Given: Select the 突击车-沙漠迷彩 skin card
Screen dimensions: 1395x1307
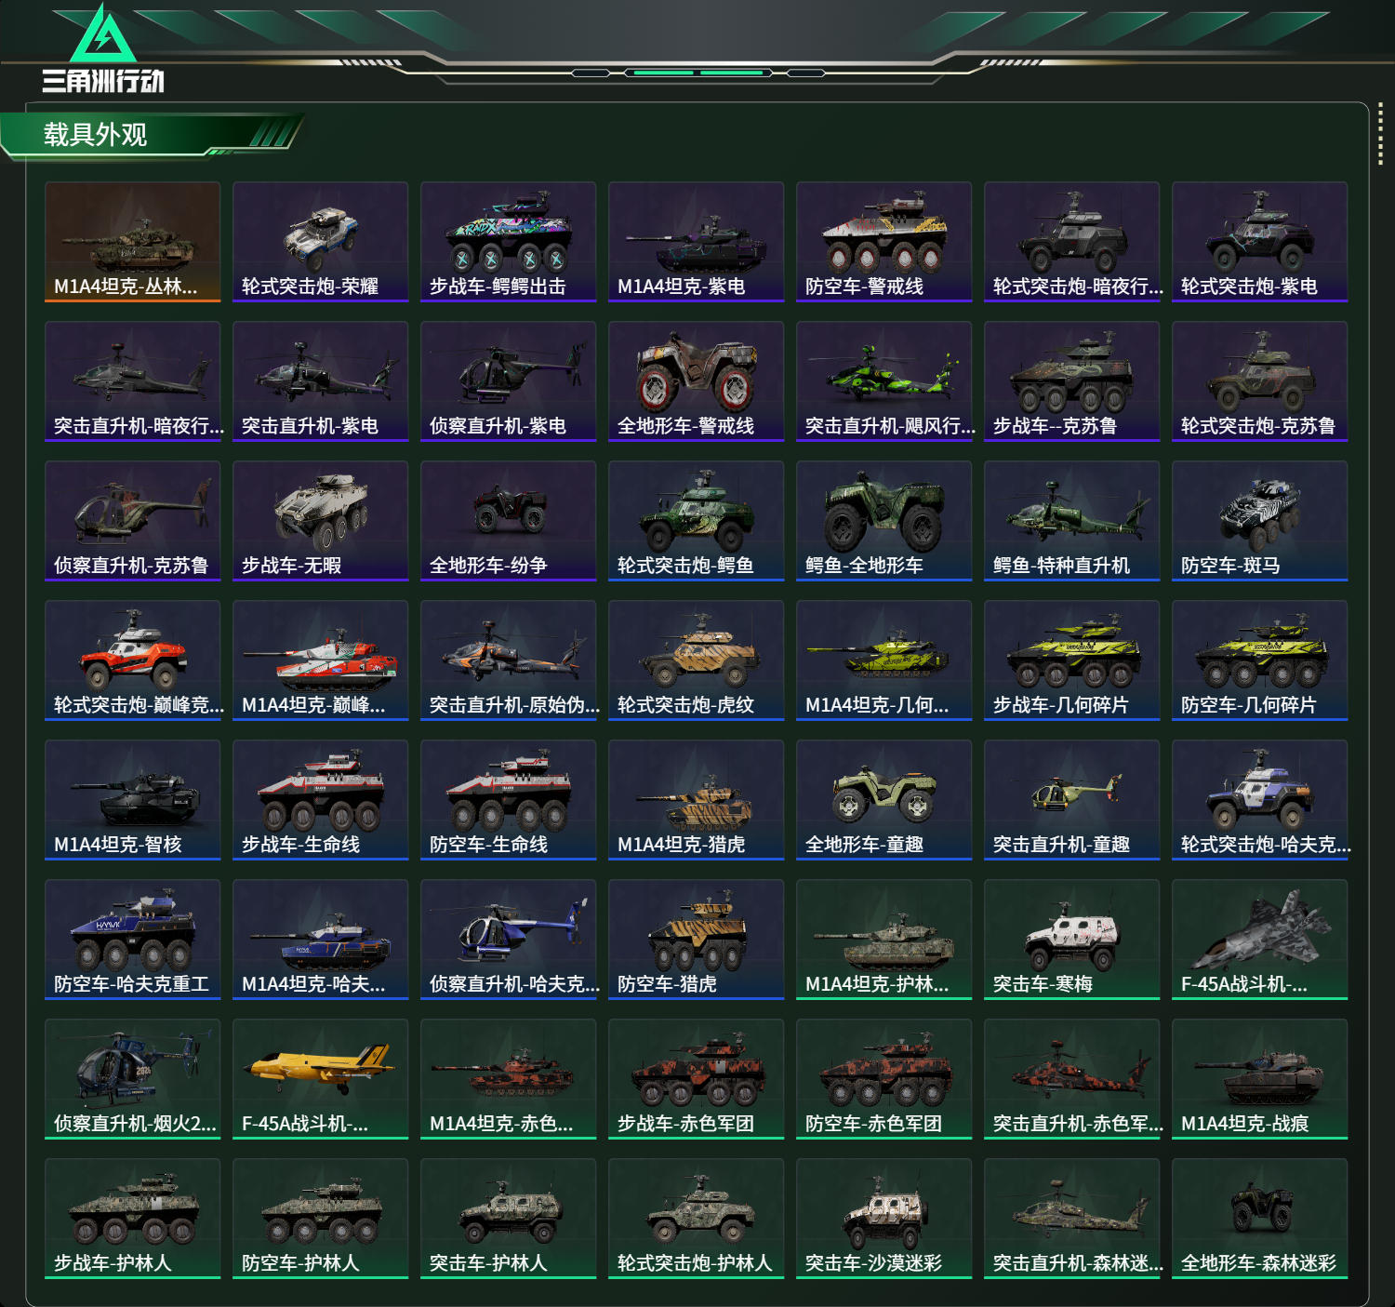Looking at the screenshot, I should pos(884,1219).
